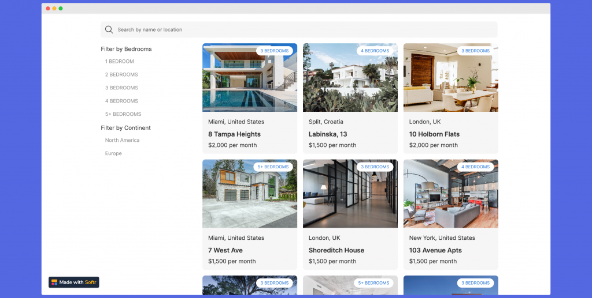Click the 8 Tampa Heights title
This screenshot has height=298, width=592.
coord(235,134)
